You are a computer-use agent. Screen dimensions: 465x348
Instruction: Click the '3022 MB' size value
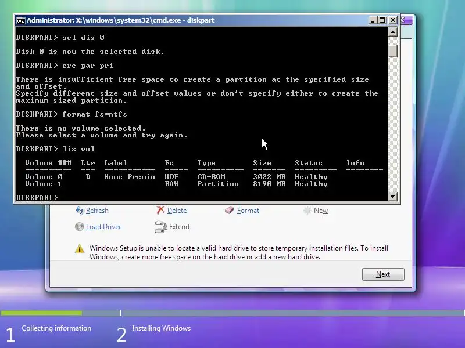(269, 177)
